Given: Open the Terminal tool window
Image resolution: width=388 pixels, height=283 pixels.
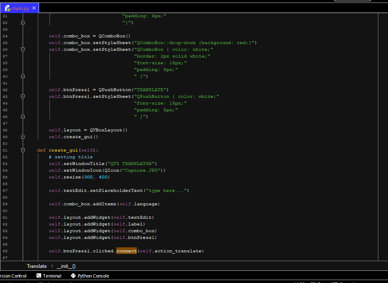Looking at the screenshot, I should pyautogui.click(x=49, y=276).
